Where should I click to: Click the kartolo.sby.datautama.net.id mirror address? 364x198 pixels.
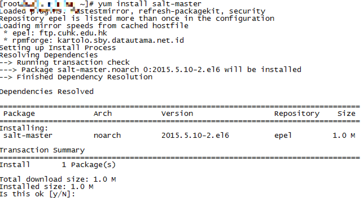[121, 40]
